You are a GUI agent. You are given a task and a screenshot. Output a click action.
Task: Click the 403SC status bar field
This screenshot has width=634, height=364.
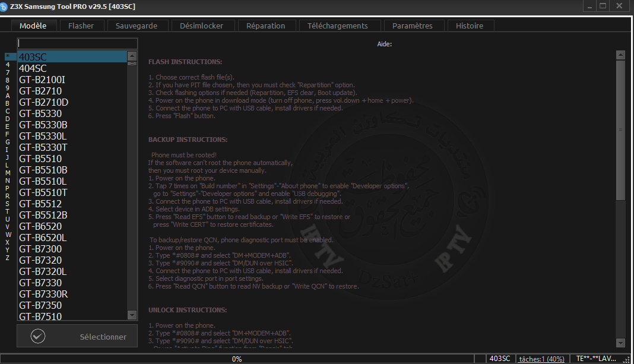(x=500, y=359)
